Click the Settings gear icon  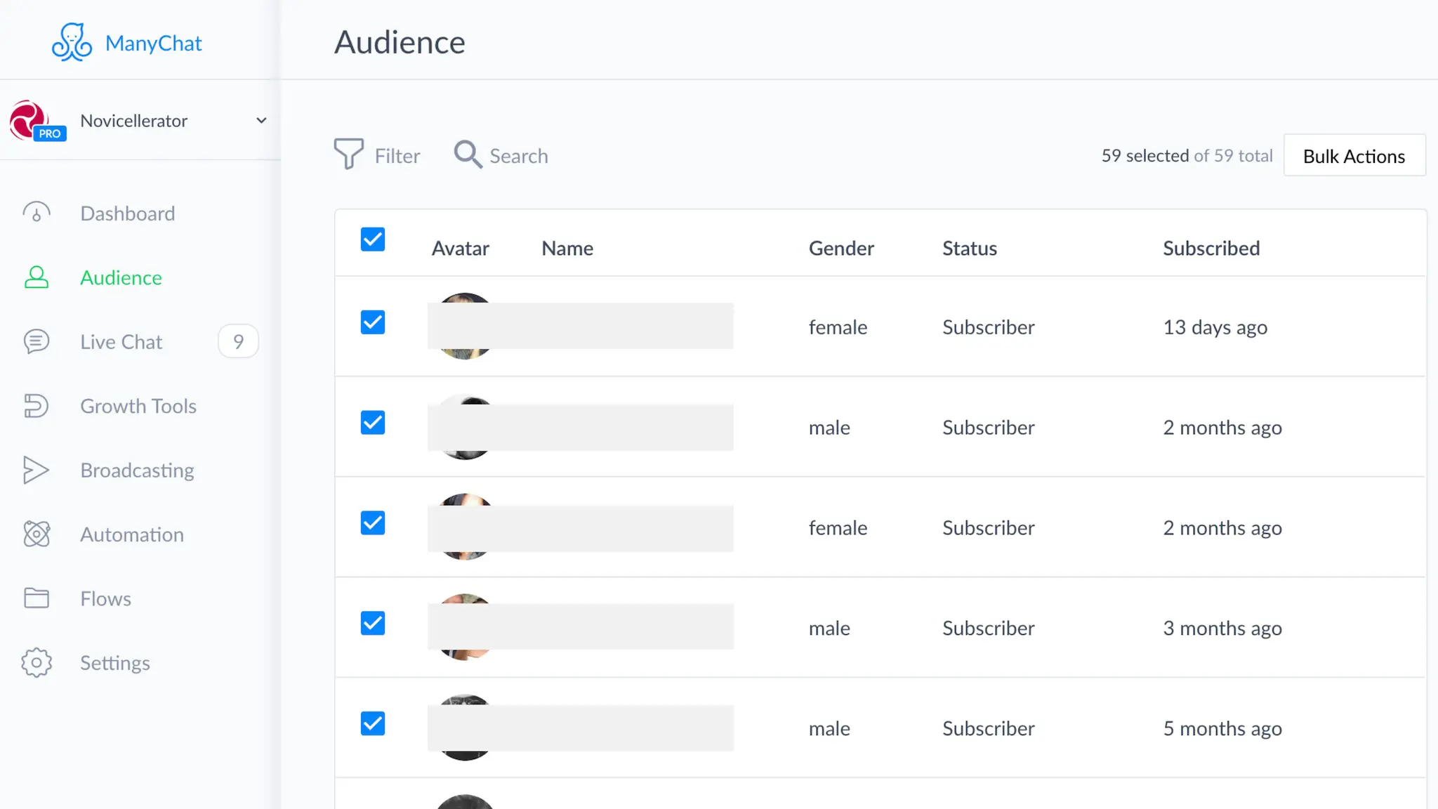click(x=37, y=662)
